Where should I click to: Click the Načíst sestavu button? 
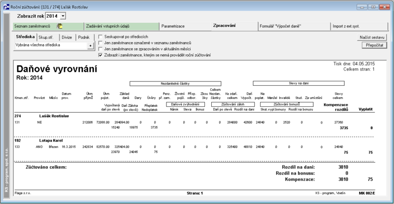372,37
